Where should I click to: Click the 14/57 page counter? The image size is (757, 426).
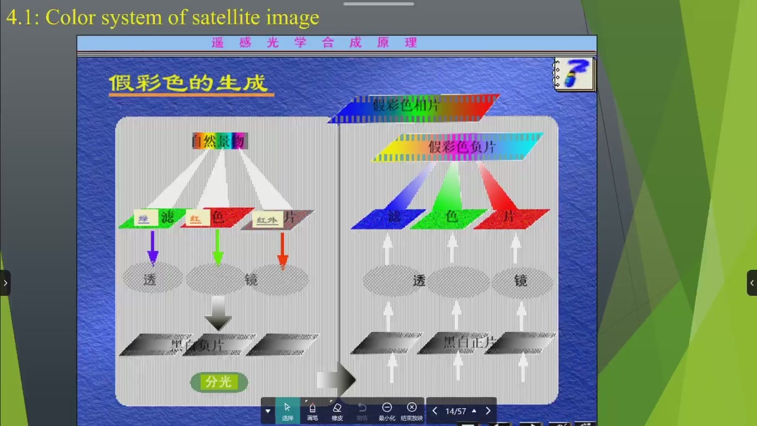coord(455,411)
